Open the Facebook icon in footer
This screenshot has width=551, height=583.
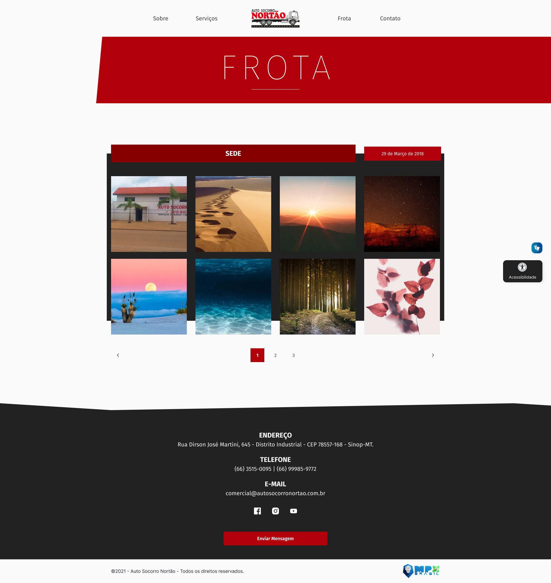pos(257,511)
